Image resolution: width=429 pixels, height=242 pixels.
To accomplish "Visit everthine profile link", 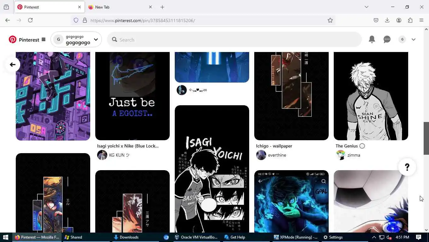I will [277, 155].
